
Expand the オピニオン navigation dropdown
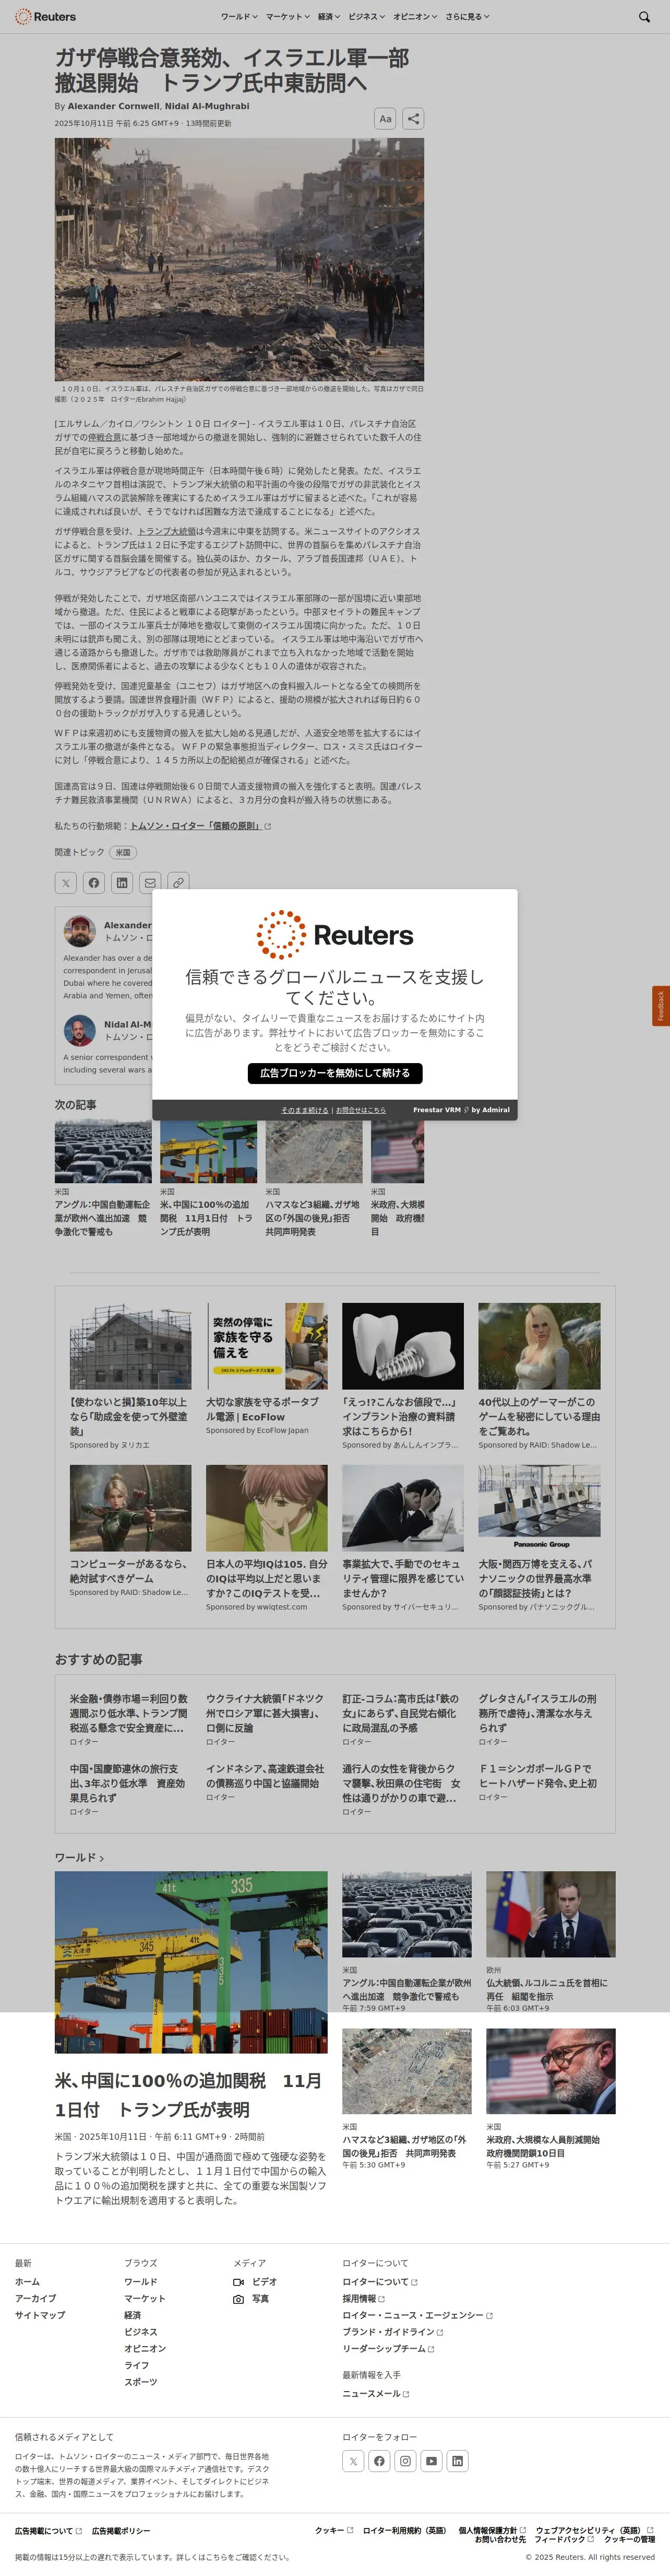coord(415,17)
